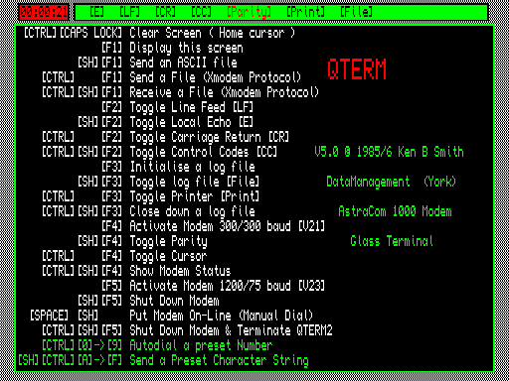Image resolution: width=509 pixels, height=381 pixels.
Task: Select the [CR] carriage return status indicator
Action: point(165,12)
